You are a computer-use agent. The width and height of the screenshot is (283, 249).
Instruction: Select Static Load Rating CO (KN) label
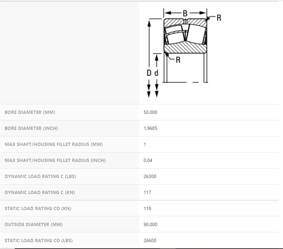pos(38,208)
